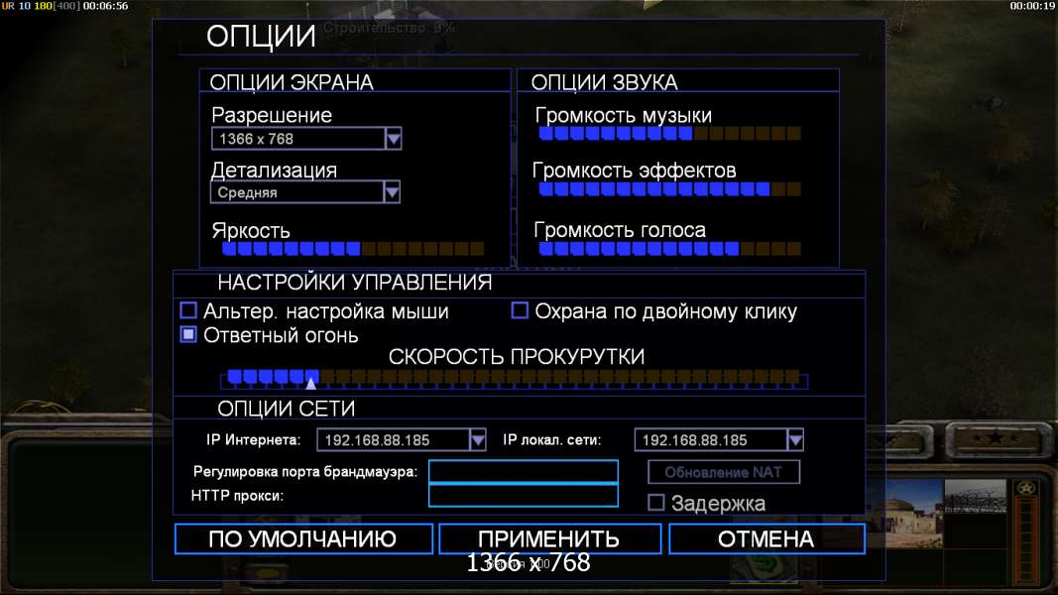
Task: Open the IP Интернета dropdown arrow
Action: (478, 440)
